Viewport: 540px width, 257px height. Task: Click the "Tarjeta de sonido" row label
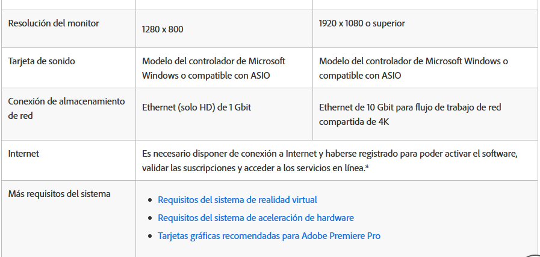point(42,61)
